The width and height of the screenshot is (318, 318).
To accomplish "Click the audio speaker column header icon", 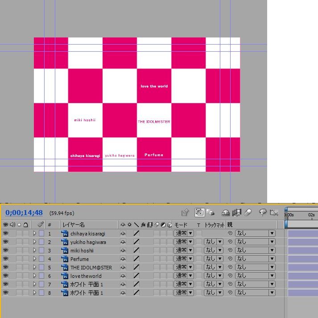I will (12, 224).
